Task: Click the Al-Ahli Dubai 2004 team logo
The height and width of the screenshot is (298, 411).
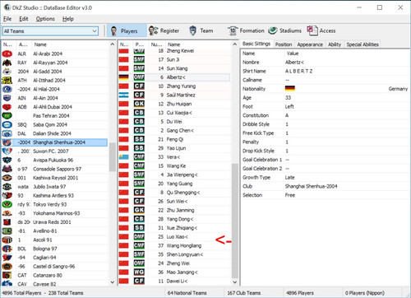Action: pyautogui.click(x=7, y=107)
